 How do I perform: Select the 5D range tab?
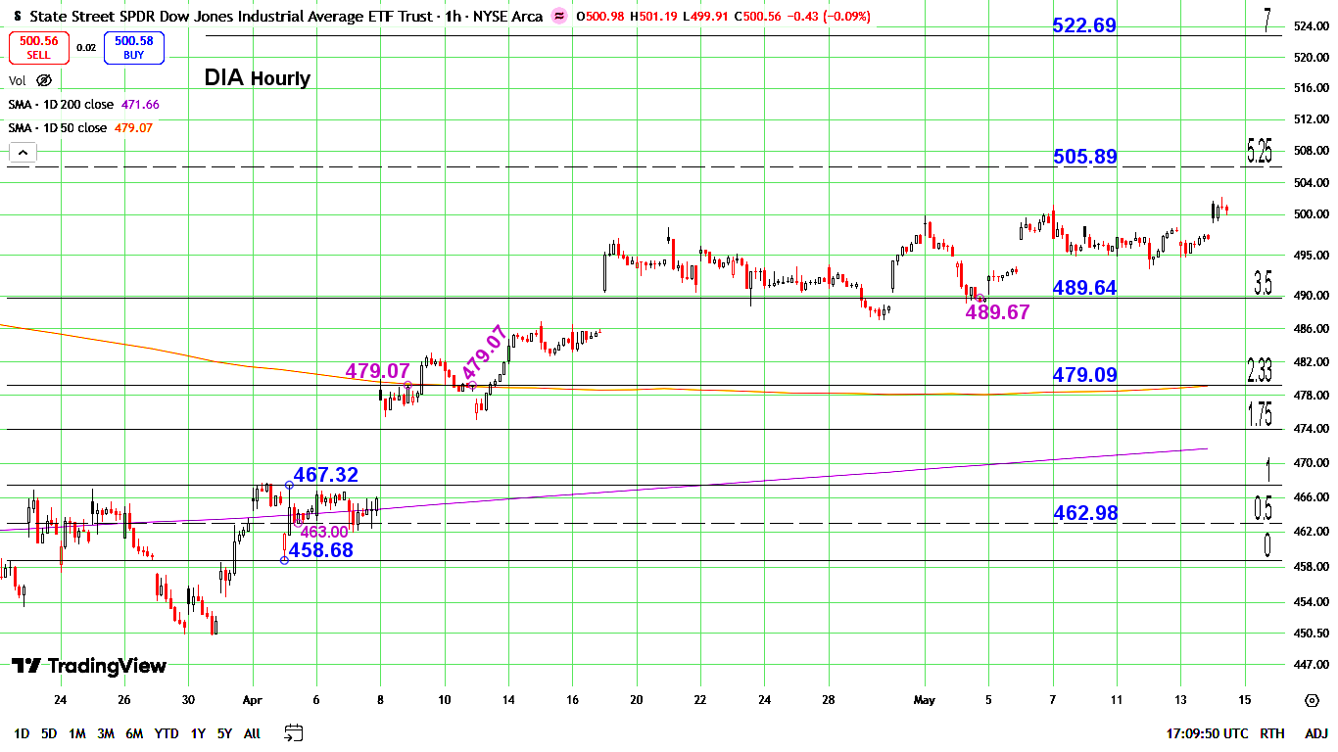click(49, 733)
